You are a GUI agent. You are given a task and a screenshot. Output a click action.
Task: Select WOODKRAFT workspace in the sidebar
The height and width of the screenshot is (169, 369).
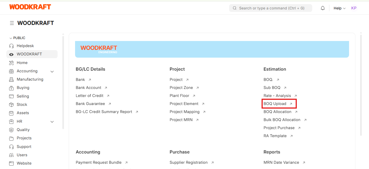click(x=32, y=54)
